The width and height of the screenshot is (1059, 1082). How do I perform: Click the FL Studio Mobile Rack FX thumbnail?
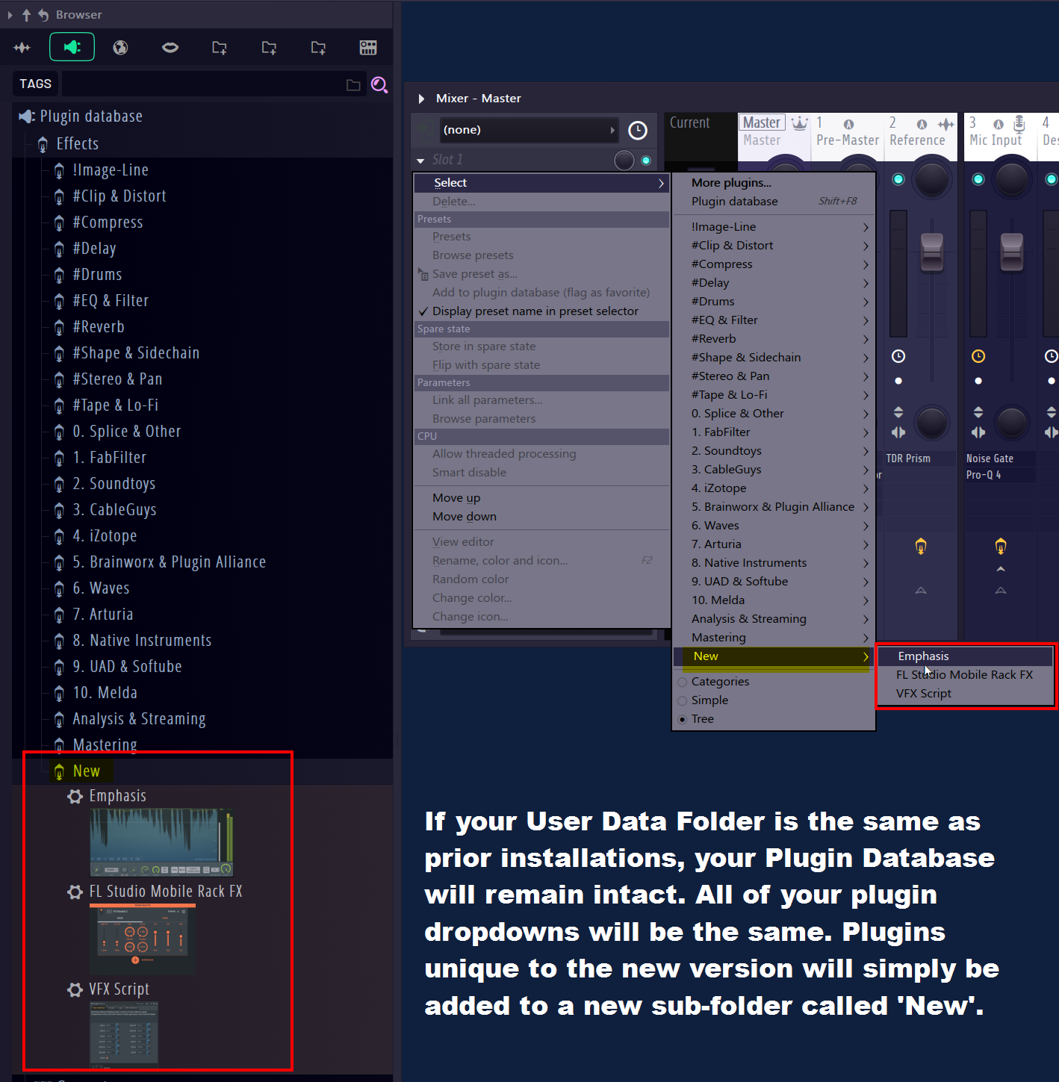click(x=143, y=939)
